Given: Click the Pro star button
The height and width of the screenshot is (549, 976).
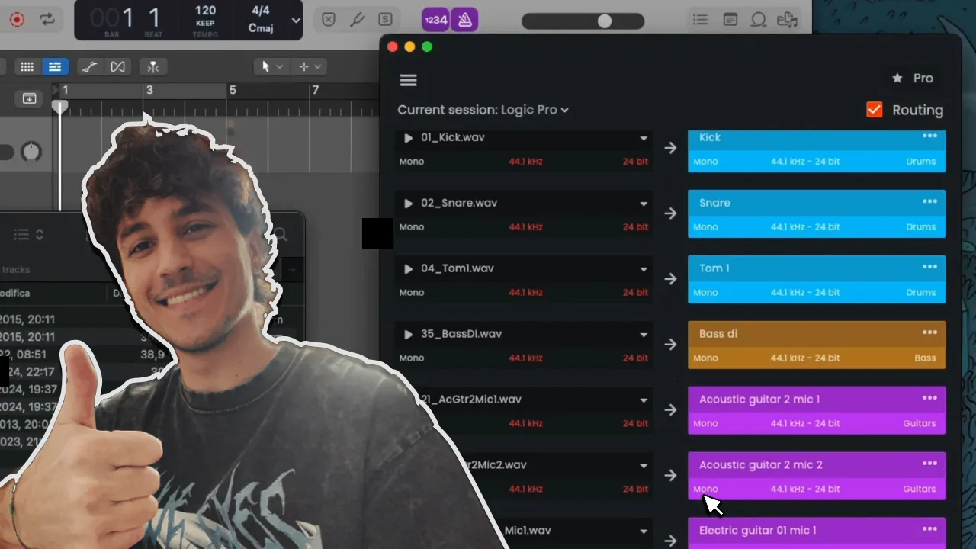Looking at the screenshot, I should 913,78.
